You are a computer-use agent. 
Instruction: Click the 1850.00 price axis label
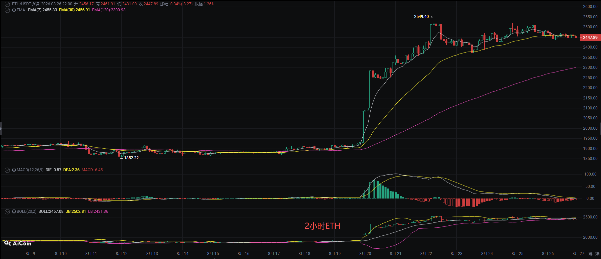click(x=590, y=159)
